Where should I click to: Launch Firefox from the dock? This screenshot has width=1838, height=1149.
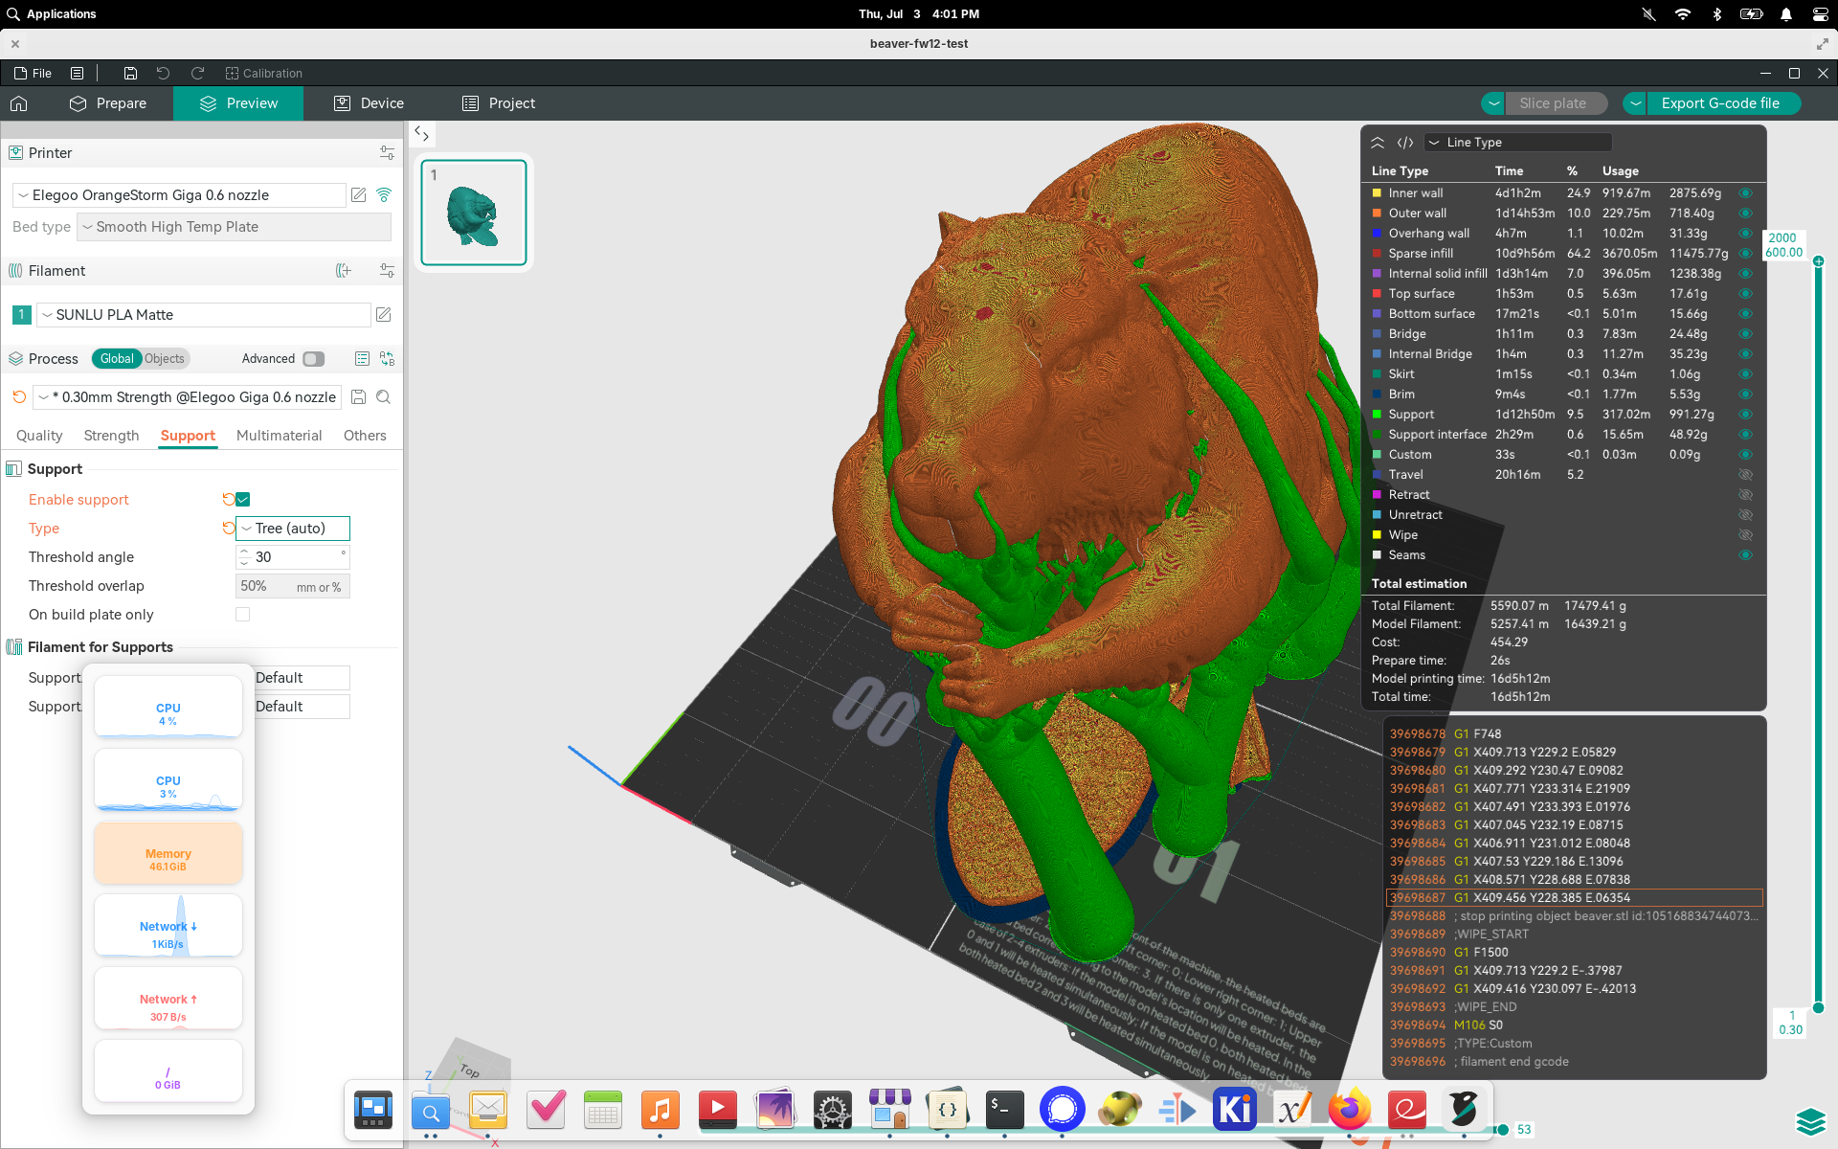click(1350, 1110)
